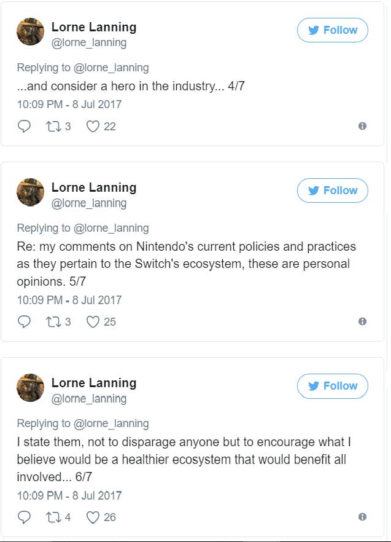Open info icon on 5/7 tweet

[x=362, y=321]
